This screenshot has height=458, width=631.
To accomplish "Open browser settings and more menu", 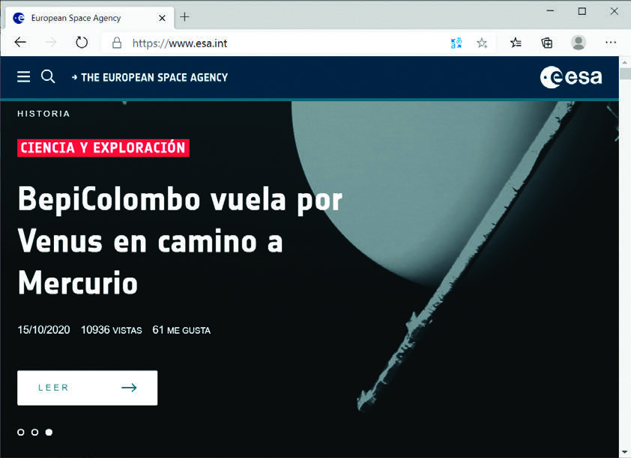I will click(x=611, y=43).
